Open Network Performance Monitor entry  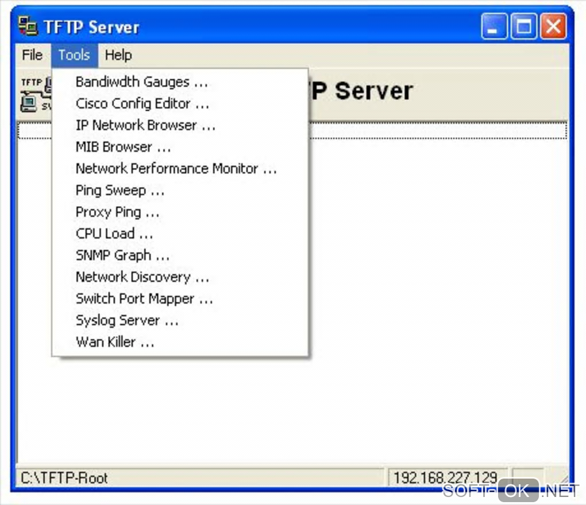pyautogui.click(x=180, y=168)
